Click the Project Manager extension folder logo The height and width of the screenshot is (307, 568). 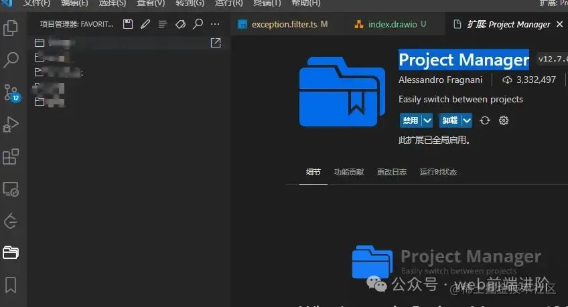click(x=342, y=92)
